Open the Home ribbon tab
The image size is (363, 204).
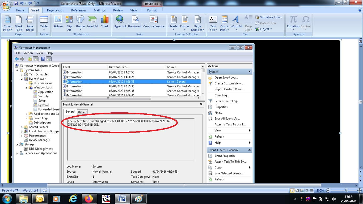pyautogui.click(x=20, y=10)
